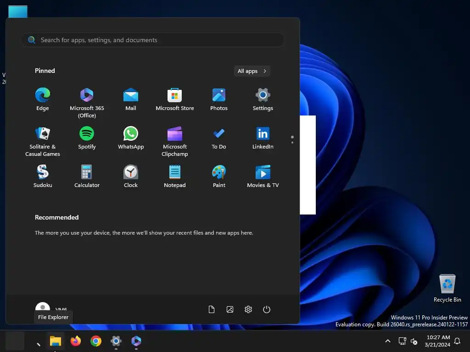Select the Recycle Bin on desktop
470x352 pixels.
447,288
